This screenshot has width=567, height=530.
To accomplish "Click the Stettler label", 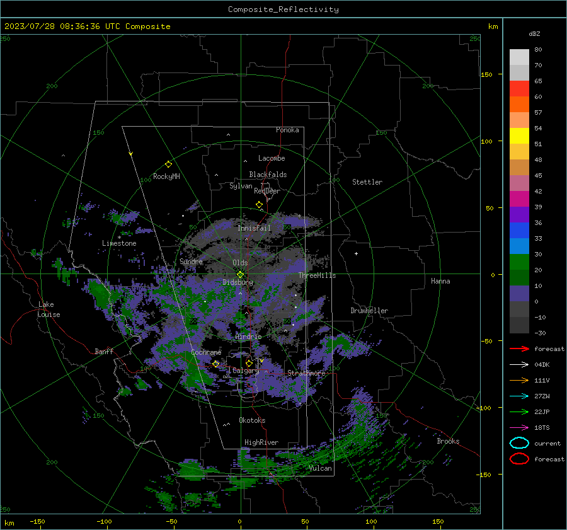I will [367, 182].
